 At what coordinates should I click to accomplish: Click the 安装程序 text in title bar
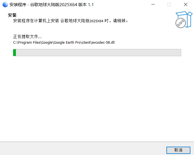(18, 4)
